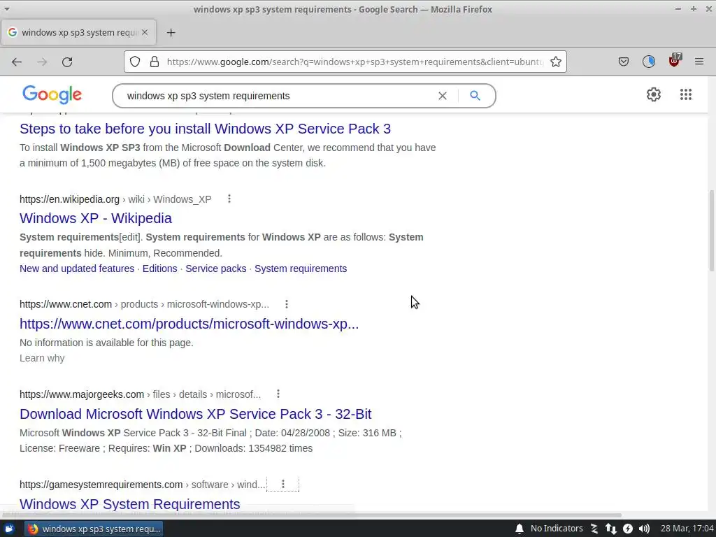Clear the Google search box text
The width and height of the screenshot is (716, 537).
tap(443, 96)
